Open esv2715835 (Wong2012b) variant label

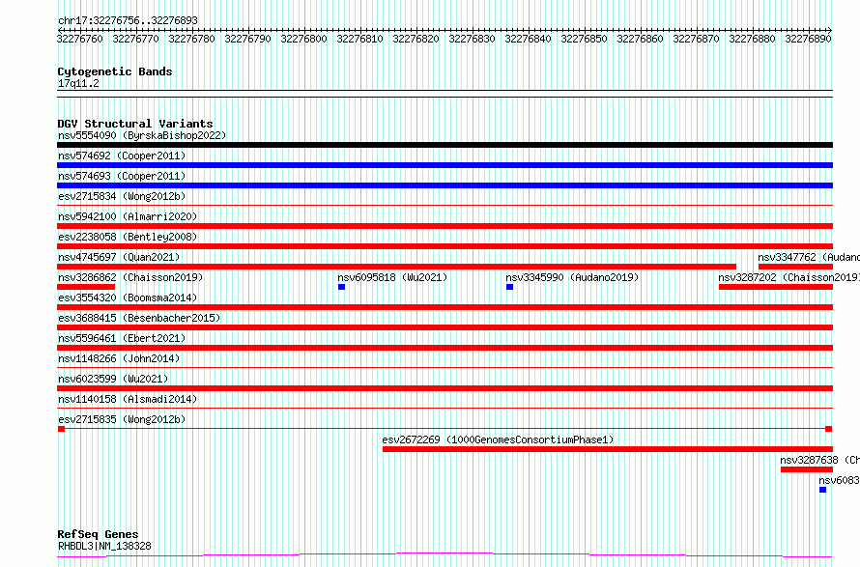click(x=122, y=419)
